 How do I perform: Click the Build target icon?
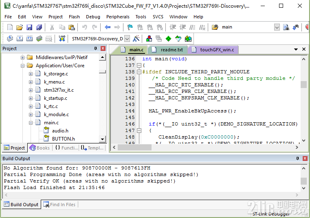pyautogui.click(x=20, y=38)
